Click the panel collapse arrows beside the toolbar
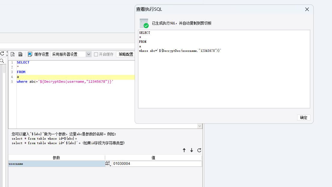 7,54
